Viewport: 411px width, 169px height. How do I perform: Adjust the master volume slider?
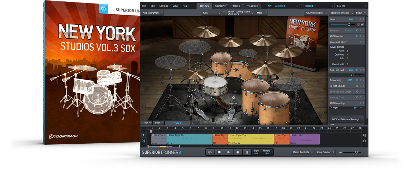click(356, 152)
